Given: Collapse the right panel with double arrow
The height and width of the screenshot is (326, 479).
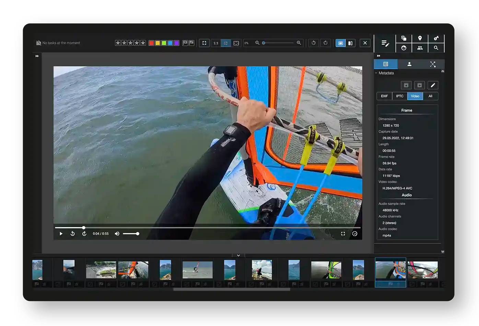Looking at the screenshot, I should tap(378, 56).
